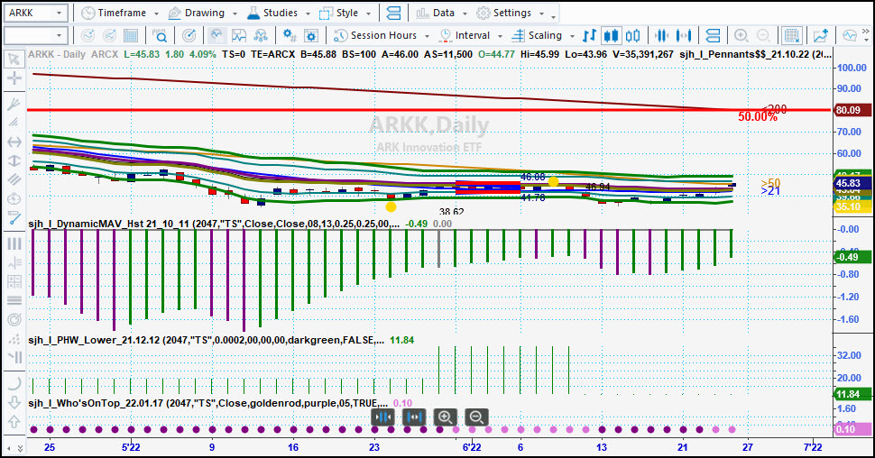Click the compress bar spacing icon
The width and height of the screenshot is (875, 458).
click(x=662, y=36)
